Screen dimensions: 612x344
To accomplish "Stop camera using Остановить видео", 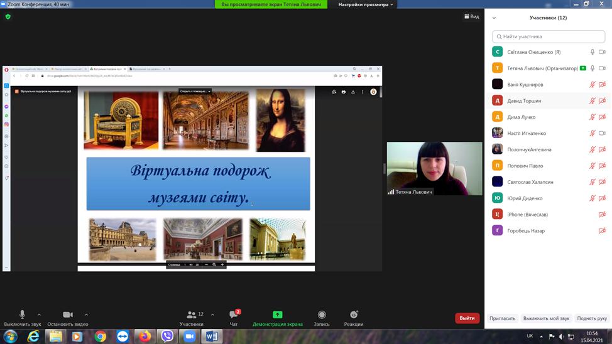I will pos(67,318).
